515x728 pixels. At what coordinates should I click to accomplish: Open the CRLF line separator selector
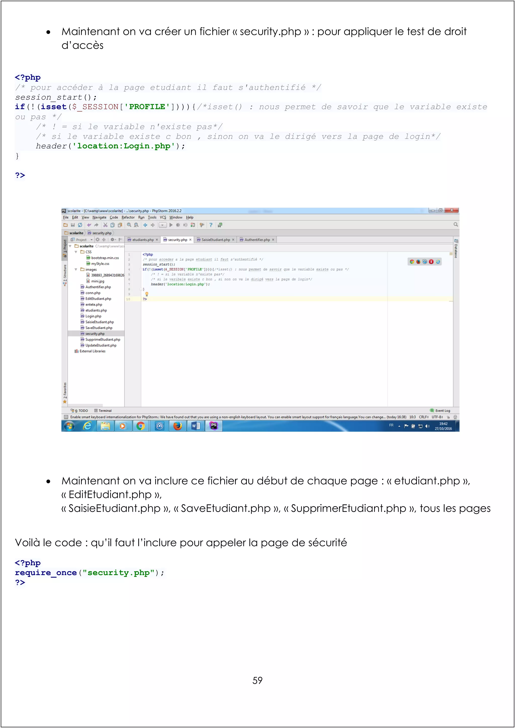click(424, 417)
